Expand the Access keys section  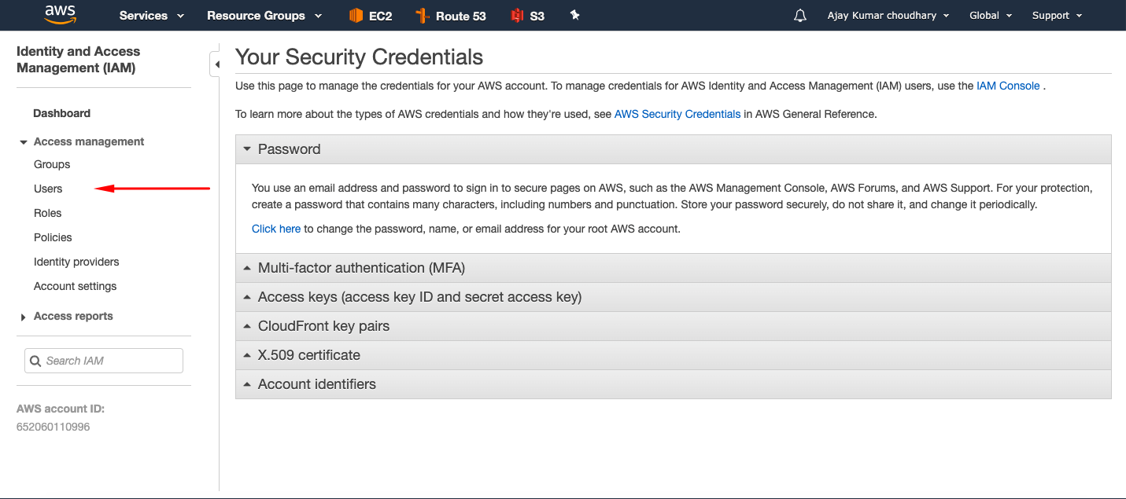(x=673, y=297)
